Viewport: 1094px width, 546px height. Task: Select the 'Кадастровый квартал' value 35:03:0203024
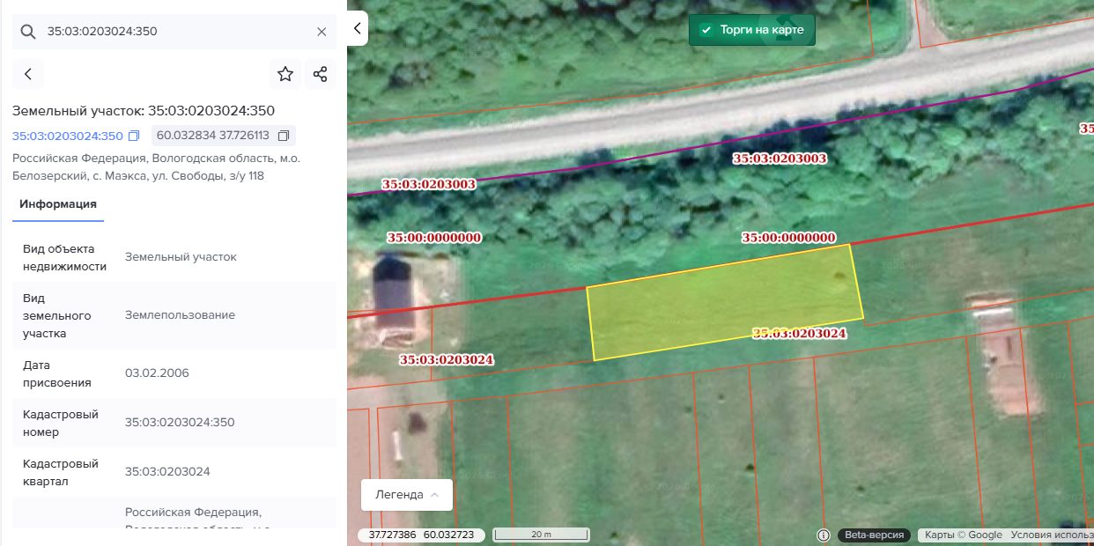167,471
